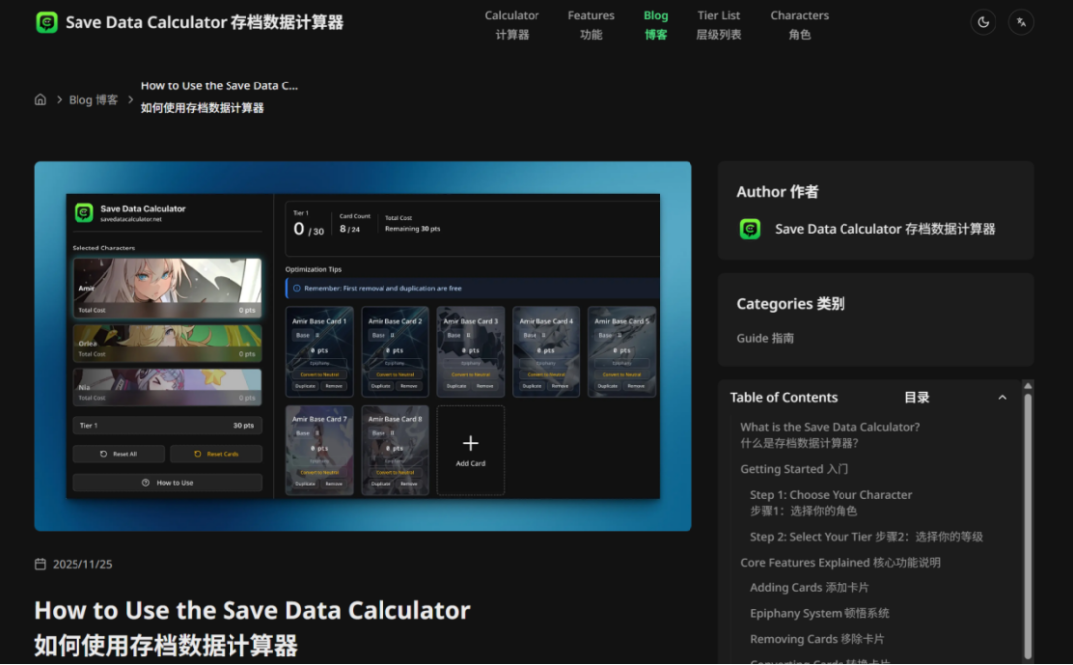Click the scrollbar up arrow in contents

coord(1028,386)
